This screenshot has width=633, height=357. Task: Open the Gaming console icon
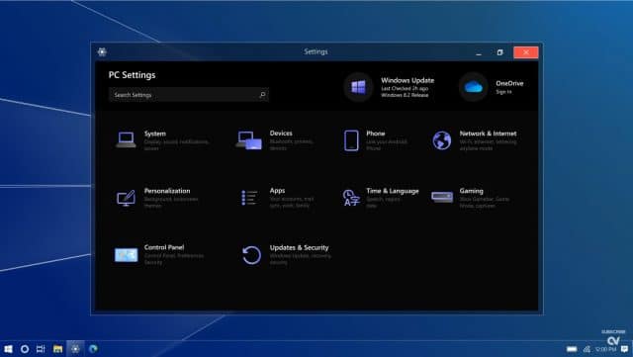[x=442, y=197]
